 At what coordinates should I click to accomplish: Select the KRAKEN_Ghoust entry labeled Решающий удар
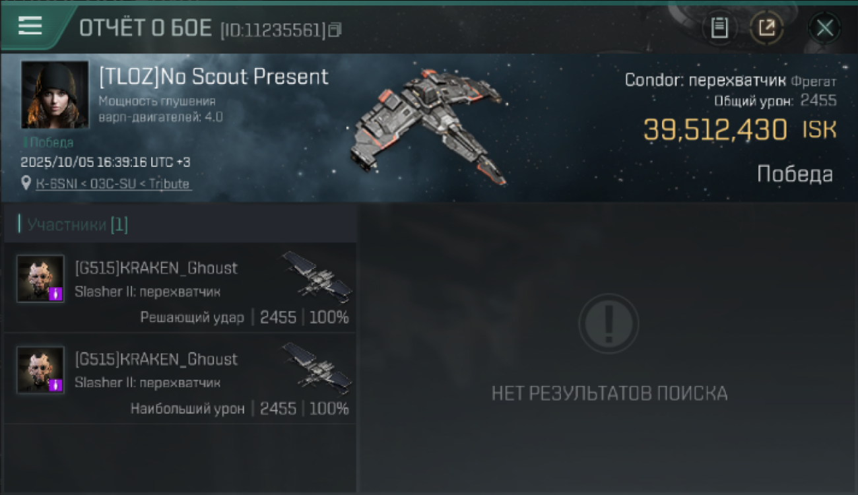180,288
